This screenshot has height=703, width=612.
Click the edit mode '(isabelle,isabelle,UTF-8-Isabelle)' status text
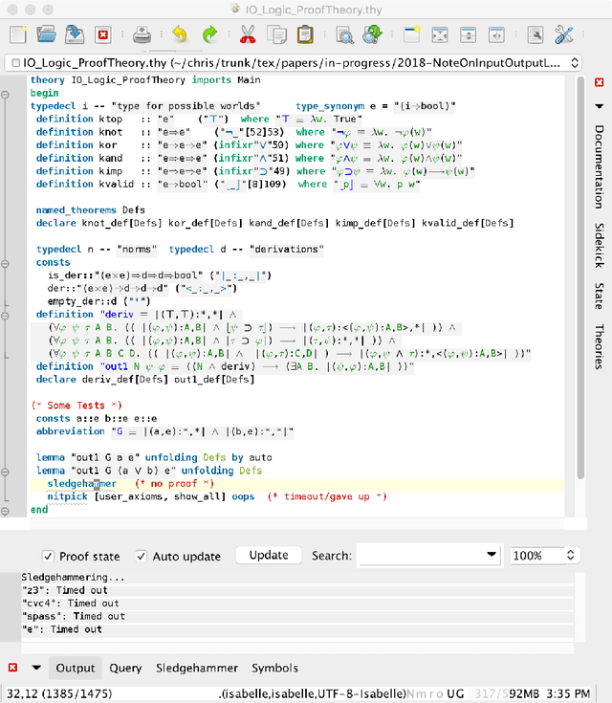pyautogui.click(x=313, y=693)
